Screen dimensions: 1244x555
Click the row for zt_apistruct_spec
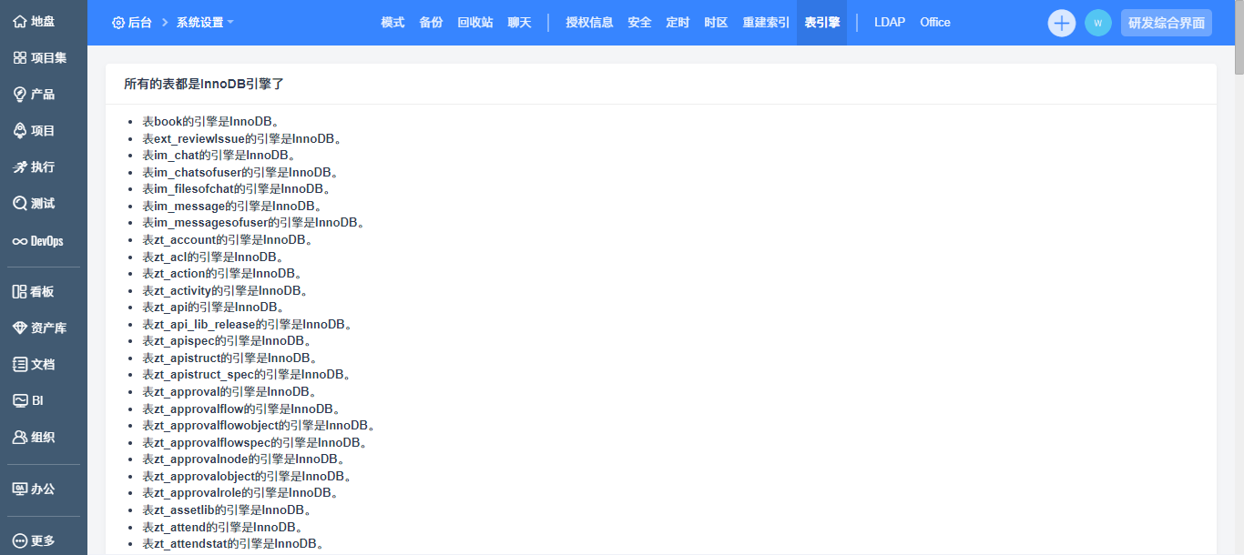pyautogui.click(x=246, y=374)
